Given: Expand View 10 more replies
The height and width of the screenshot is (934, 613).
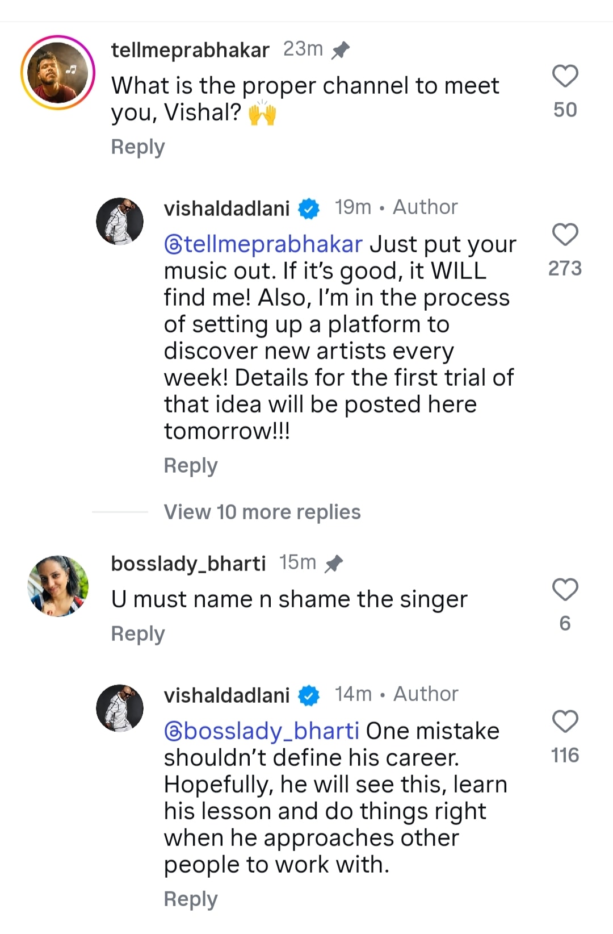Looking at the screenshot, I should (x=262, y=512).
